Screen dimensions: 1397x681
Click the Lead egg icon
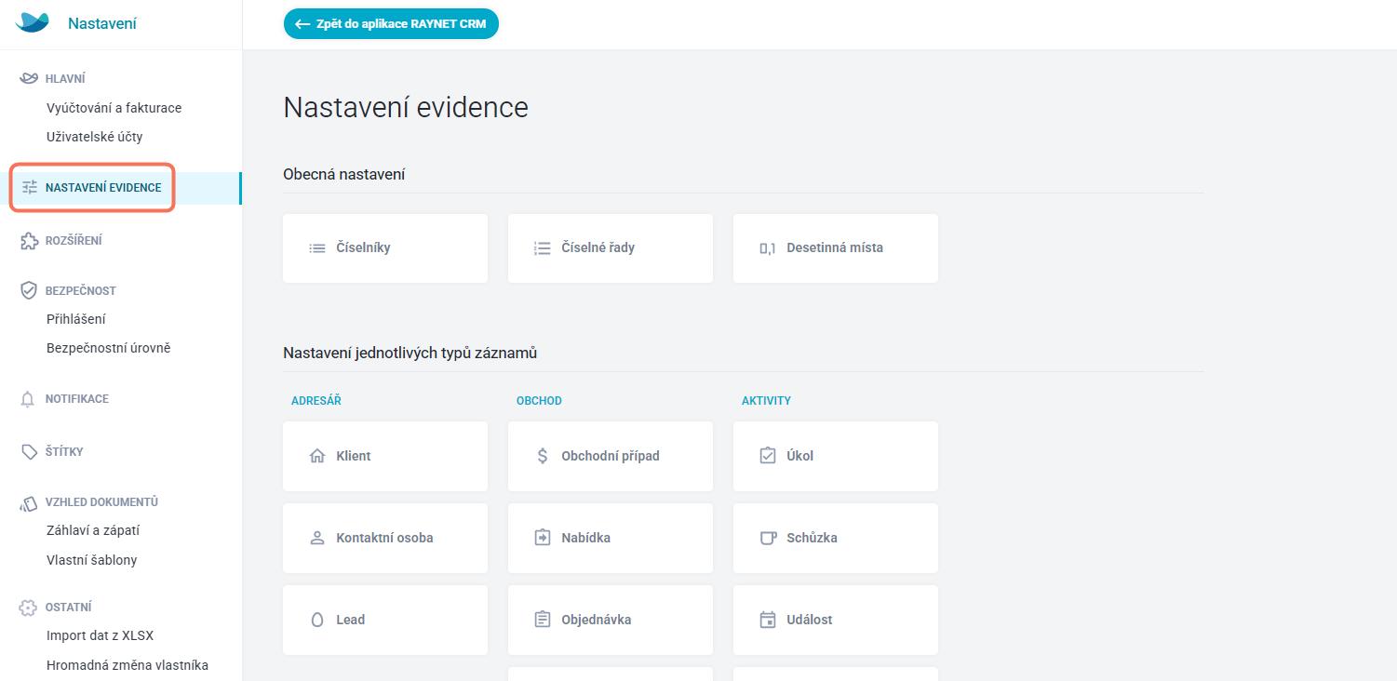pyautogui.click(x=317, y=620)
